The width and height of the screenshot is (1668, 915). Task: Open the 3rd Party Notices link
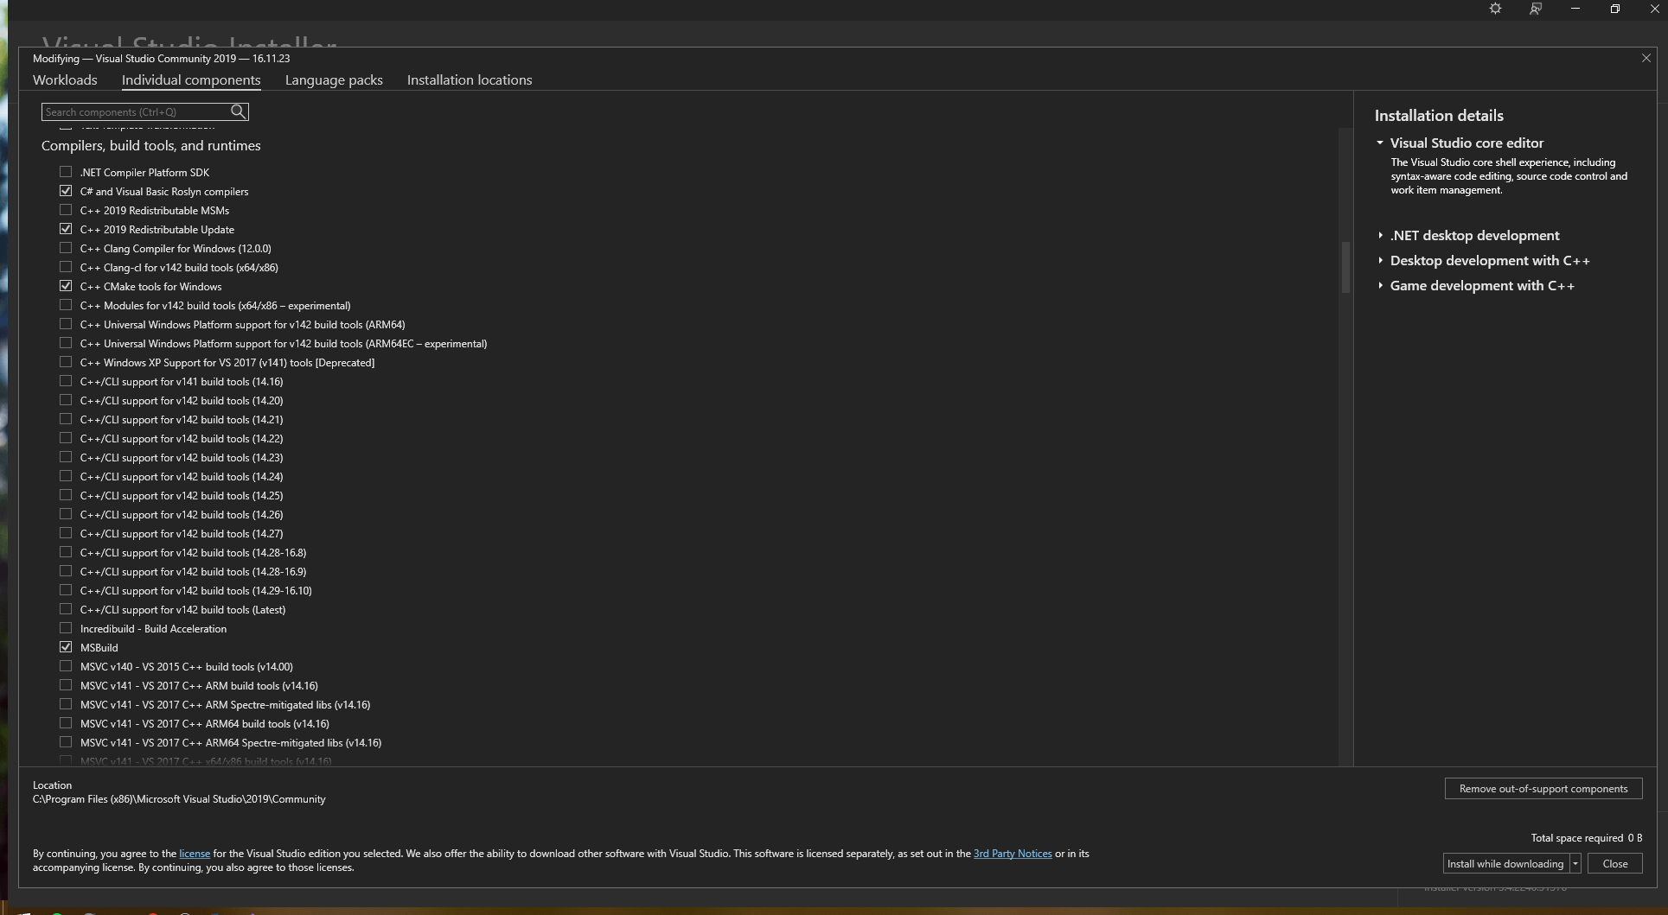coord(1013,853)
